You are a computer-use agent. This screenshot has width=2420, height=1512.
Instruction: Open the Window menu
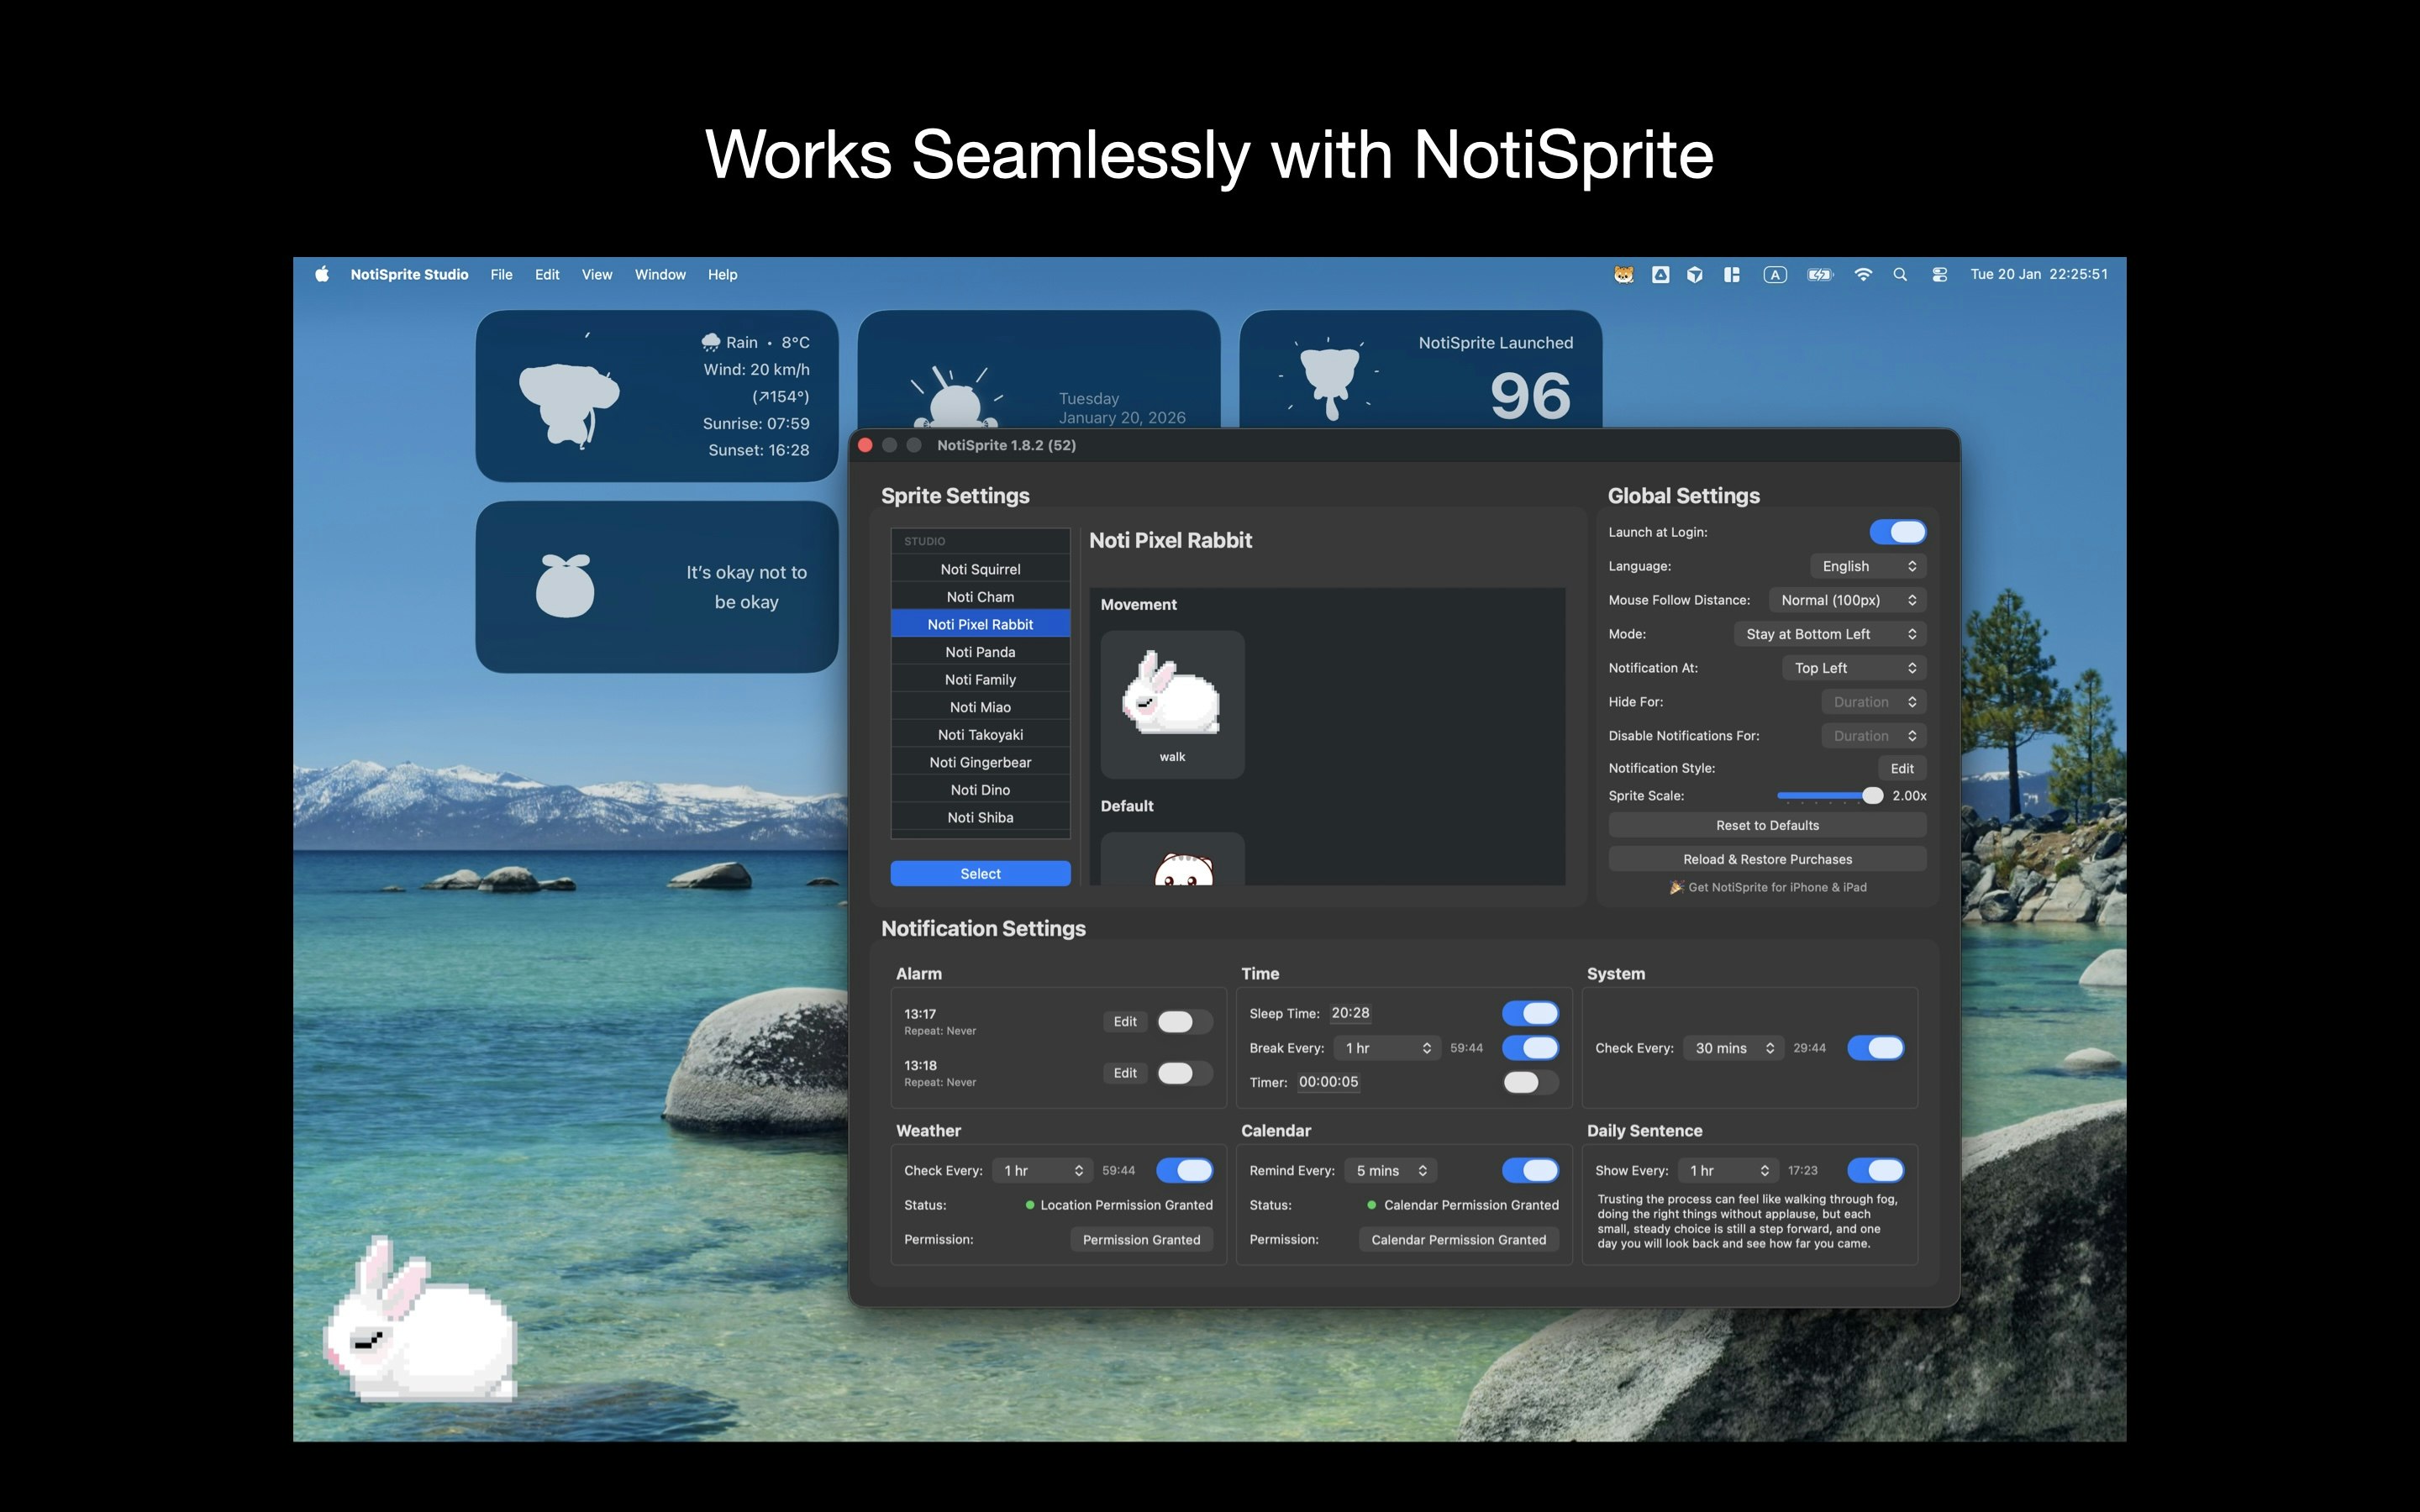(x=659, y=274)
